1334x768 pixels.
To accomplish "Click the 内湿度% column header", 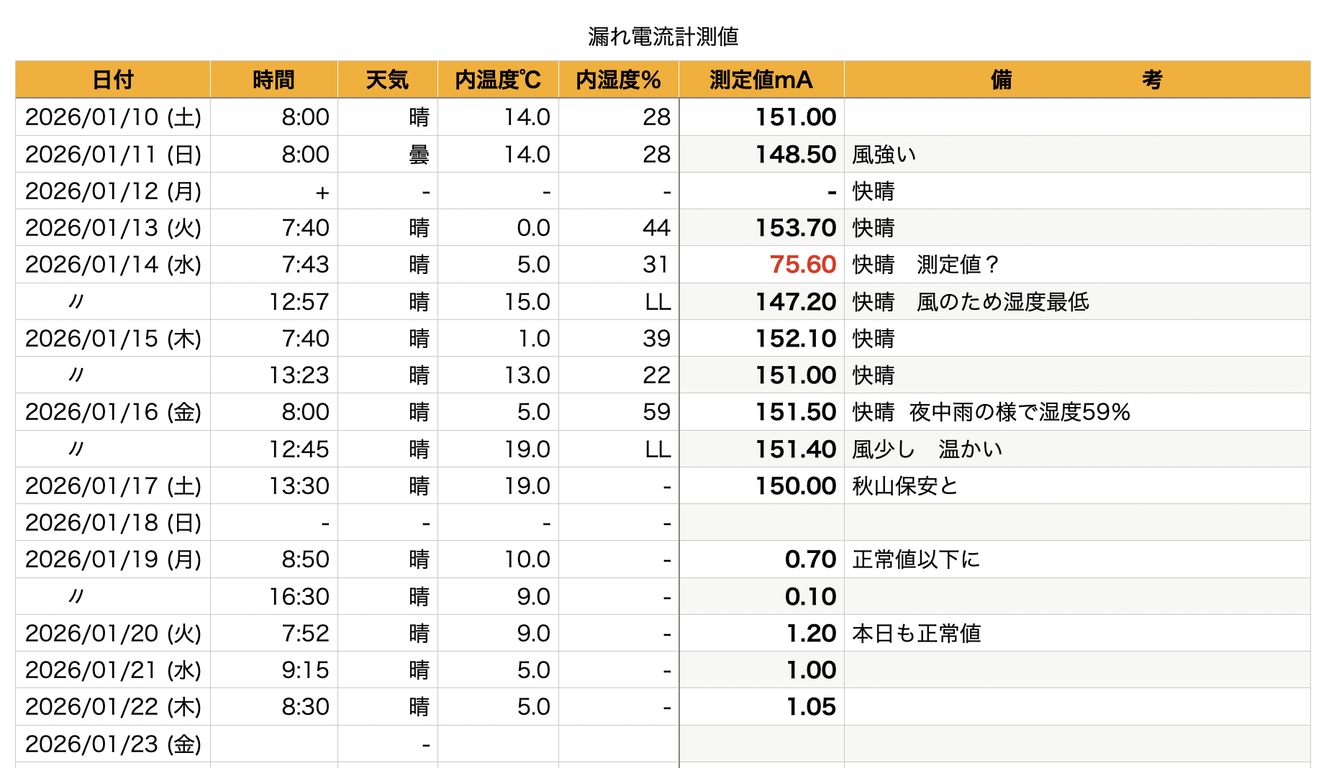I will 618,80.
